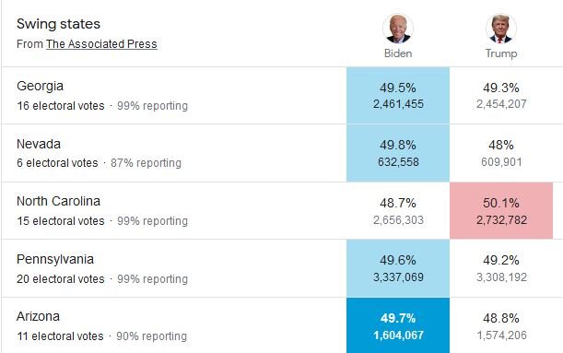Select the Trump column header label
563x353 pixels.
[x=501, y=53]
